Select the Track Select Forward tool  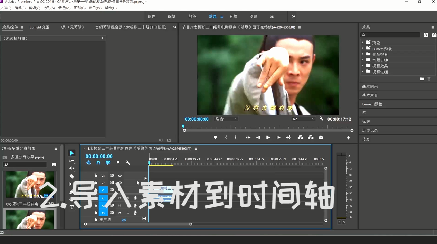tap(72, 161)
